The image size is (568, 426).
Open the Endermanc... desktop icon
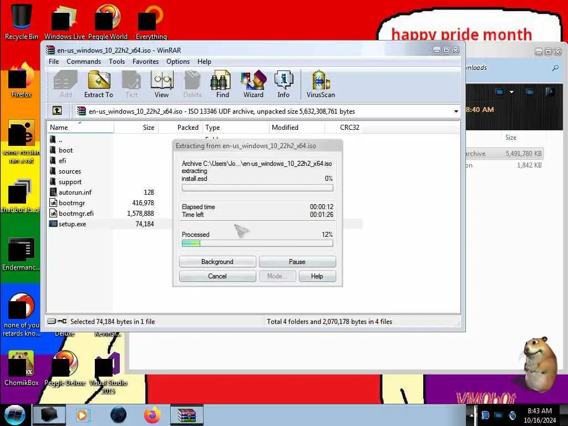click(21, 253)
